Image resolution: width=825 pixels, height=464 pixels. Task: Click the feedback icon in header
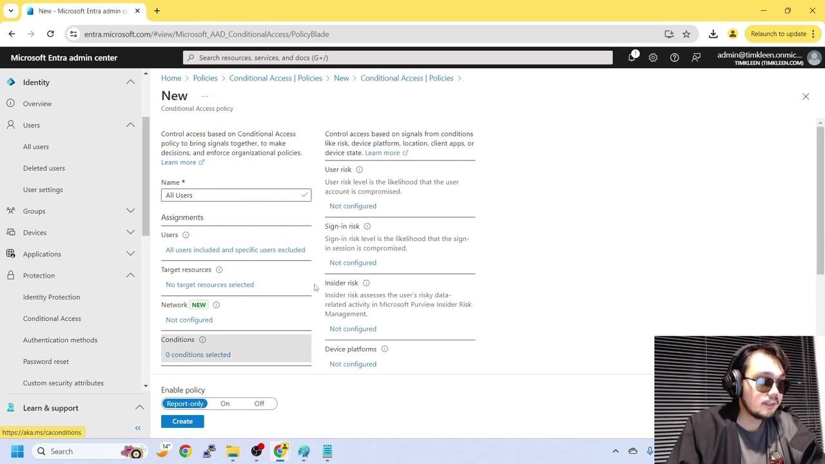696,57
